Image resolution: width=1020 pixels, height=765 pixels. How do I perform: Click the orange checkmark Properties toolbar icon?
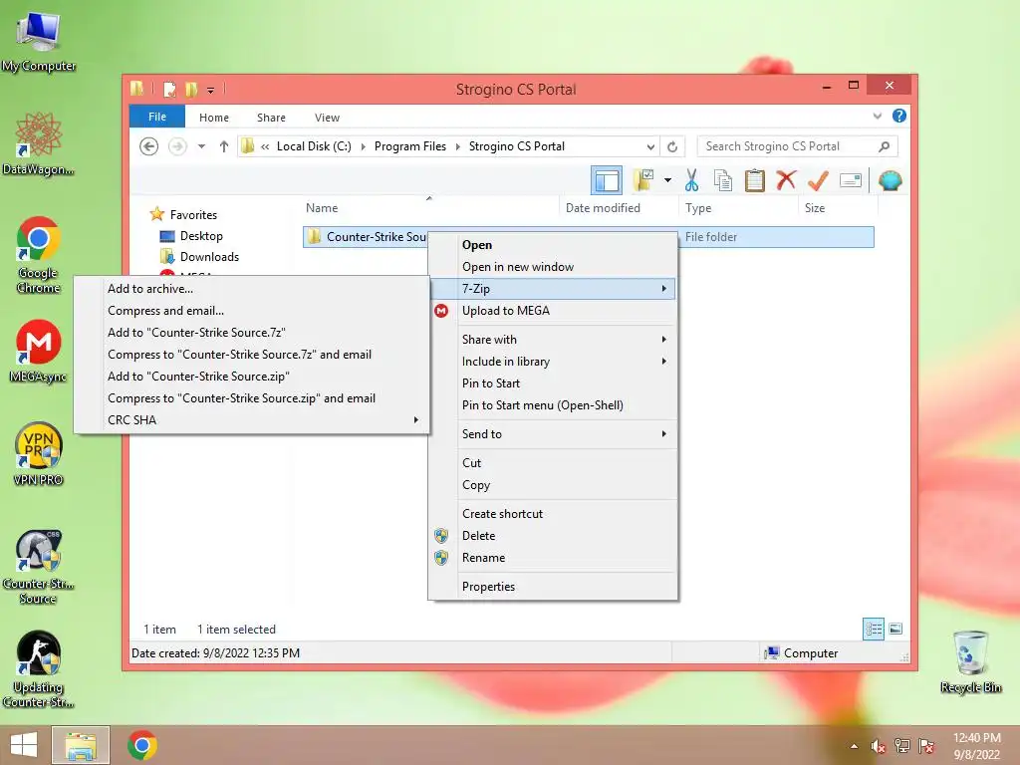click(x=818, y=180)
